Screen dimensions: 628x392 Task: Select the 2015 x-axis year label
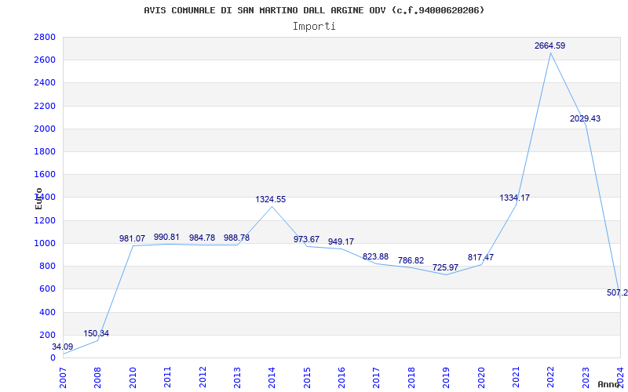coord(307,377)
